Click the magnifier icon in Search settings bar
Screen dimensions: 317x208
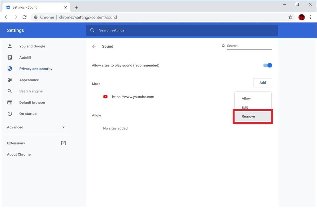coord(92,30)
